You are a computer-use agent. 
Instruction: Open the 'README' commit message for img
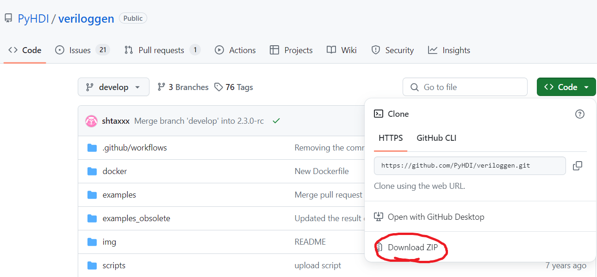(310, 242)
